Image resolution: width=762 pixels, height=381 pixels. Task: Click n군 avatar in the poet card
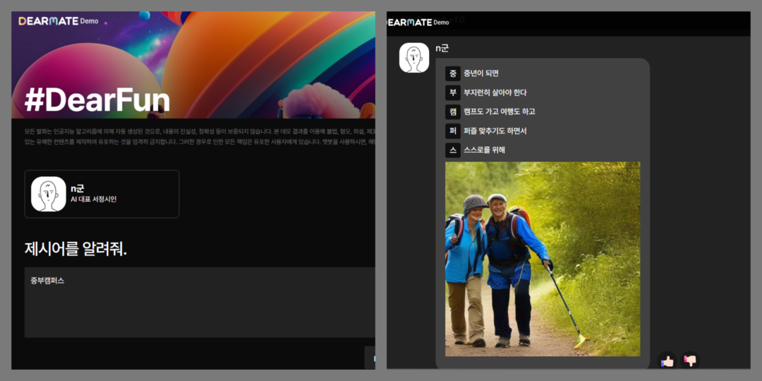49,194
